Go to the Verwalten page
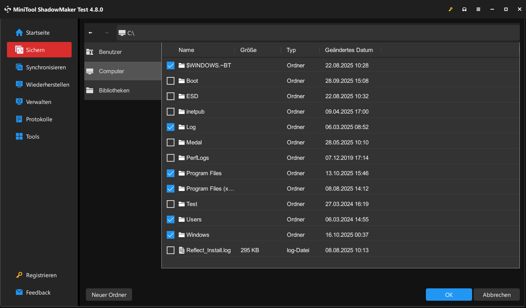This screenshot has height=308, width=526. (x=39, y=102)
